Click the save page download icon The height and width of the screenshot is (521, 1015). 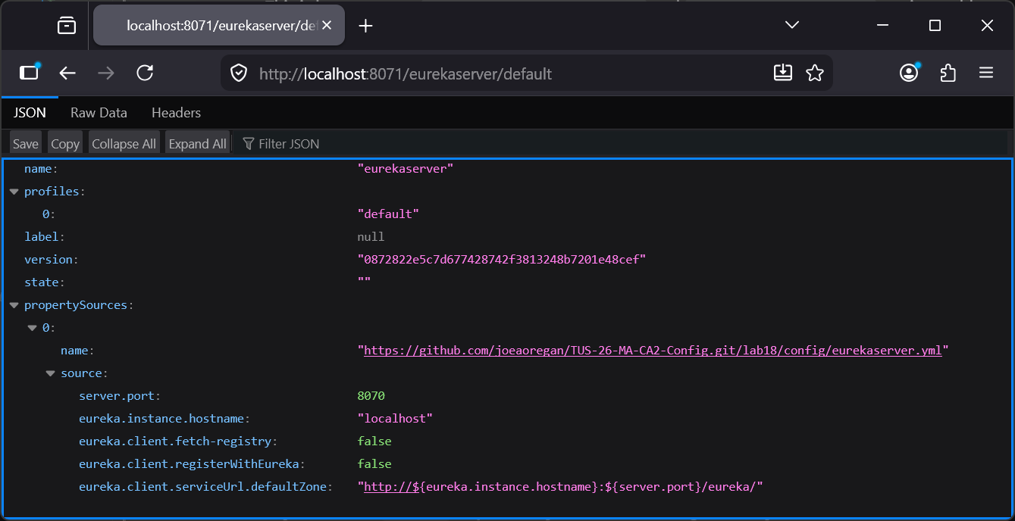click(783, 73)
